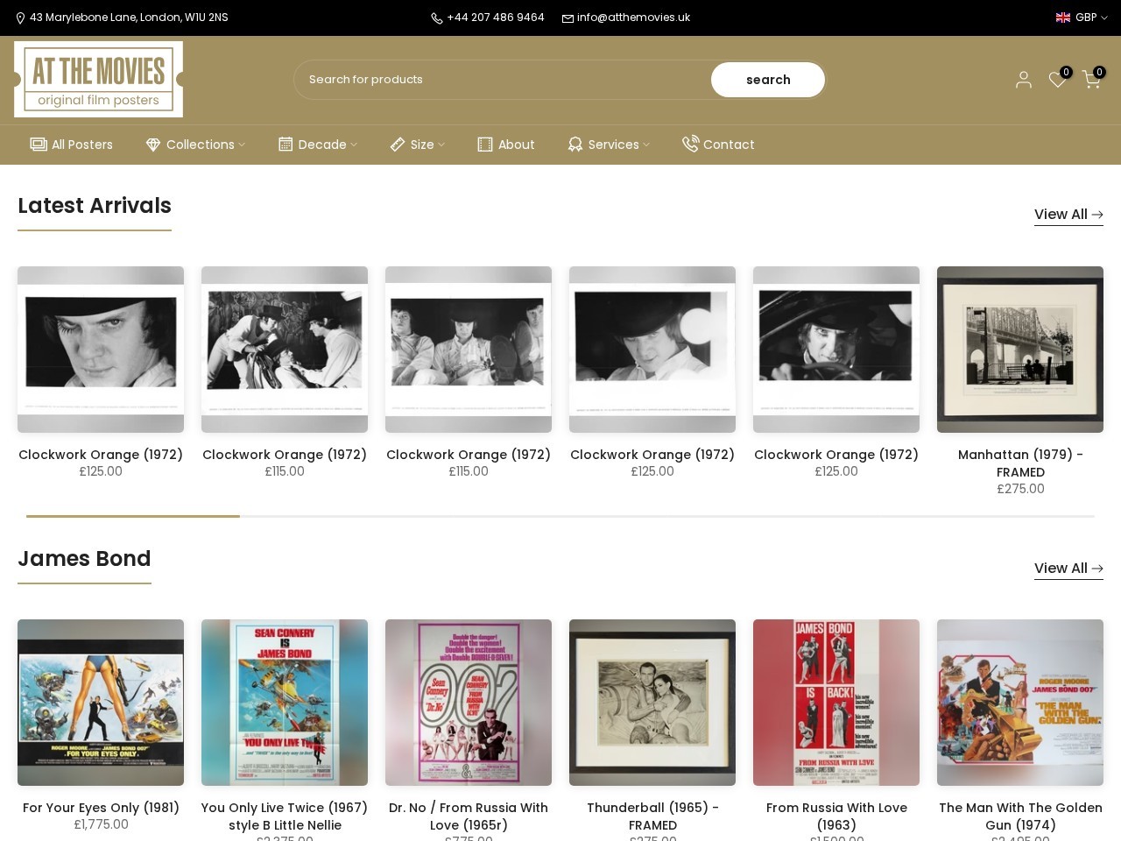The image size is (1121, 841).
Task: Open the GBP currency selector
Action: (1086, 18)
